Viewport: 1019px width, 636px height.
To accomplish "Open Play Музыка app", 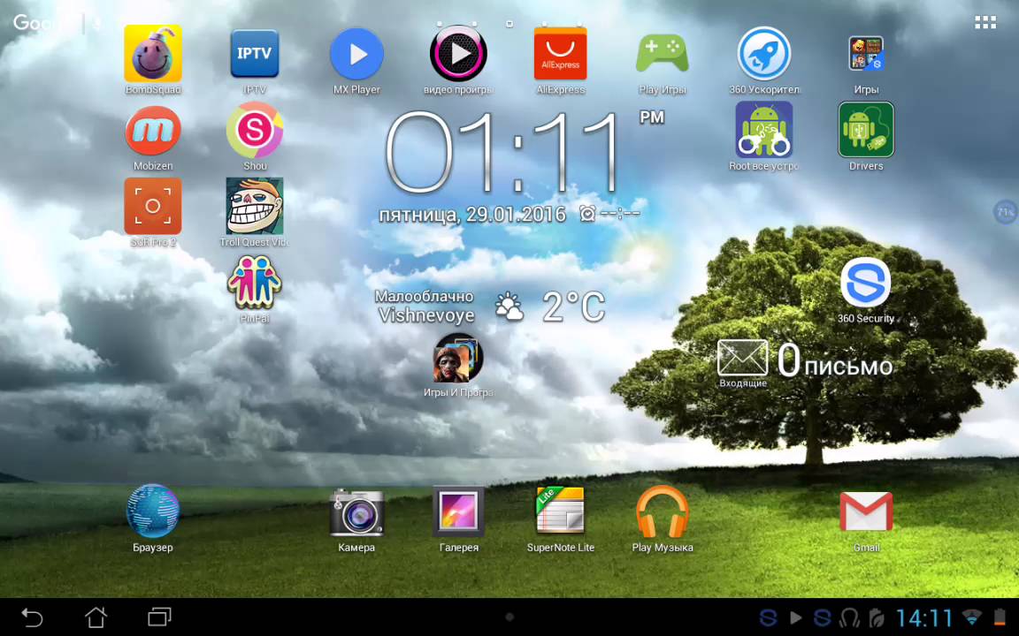I will 663,511.
